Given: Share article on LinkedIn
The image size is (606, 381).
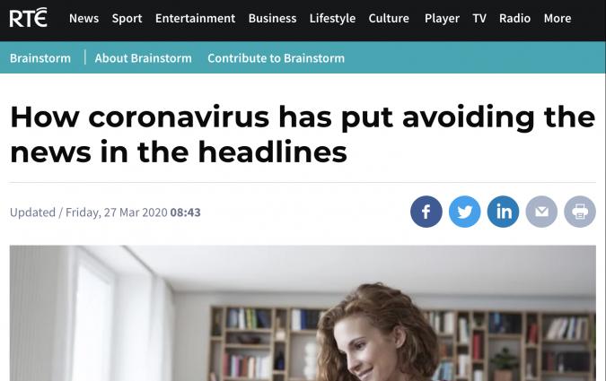Looking at the screenshot, I should coord(503,212).
